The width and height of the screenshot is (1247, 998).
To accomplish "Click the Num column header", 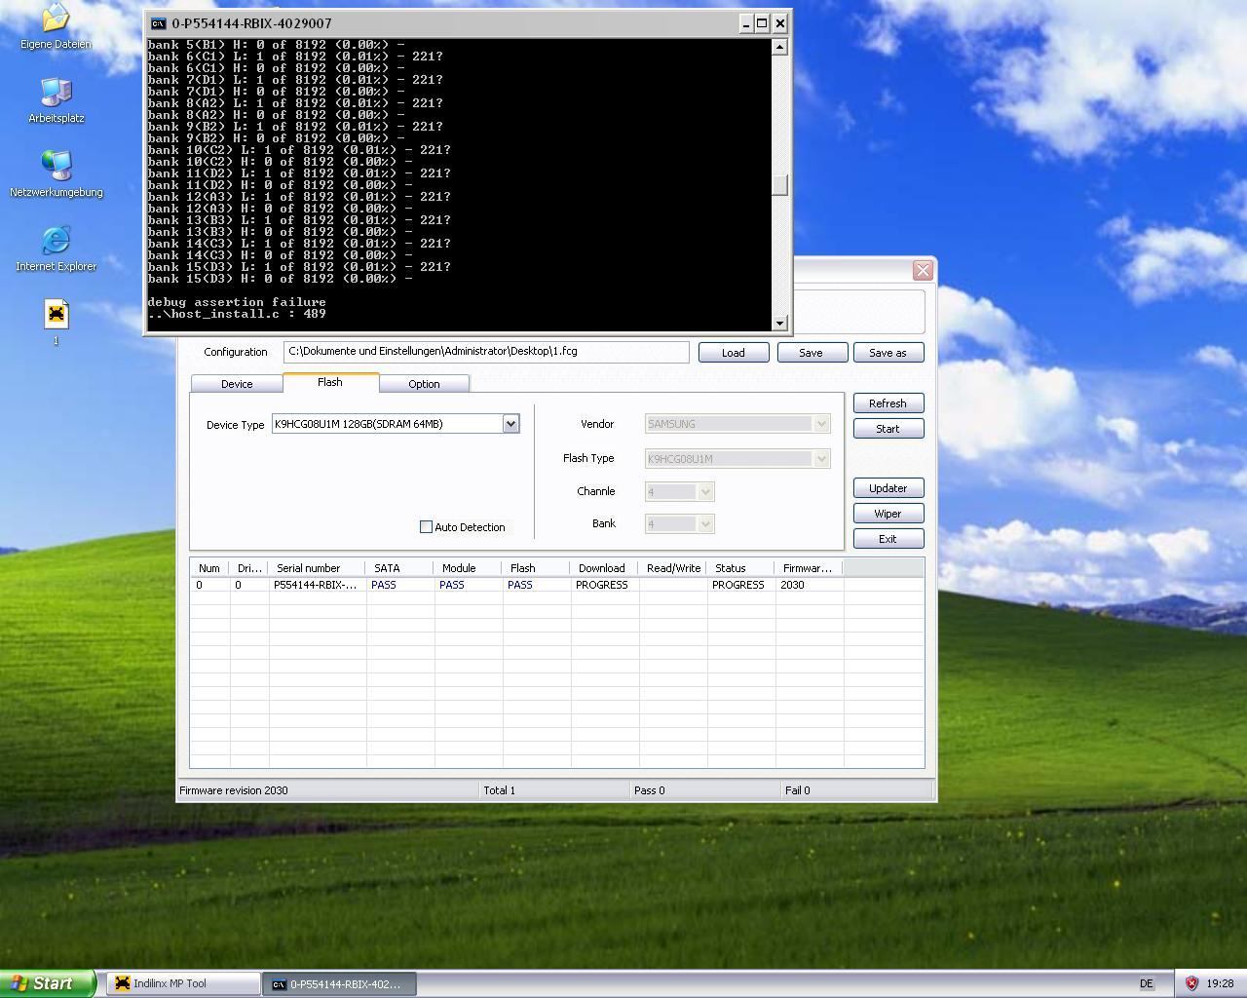I will click(x=209, y=568).
